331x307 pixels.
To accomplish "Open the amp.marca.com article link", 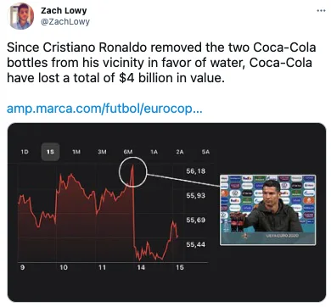I will pyautogui.click(x=104, y=109).
